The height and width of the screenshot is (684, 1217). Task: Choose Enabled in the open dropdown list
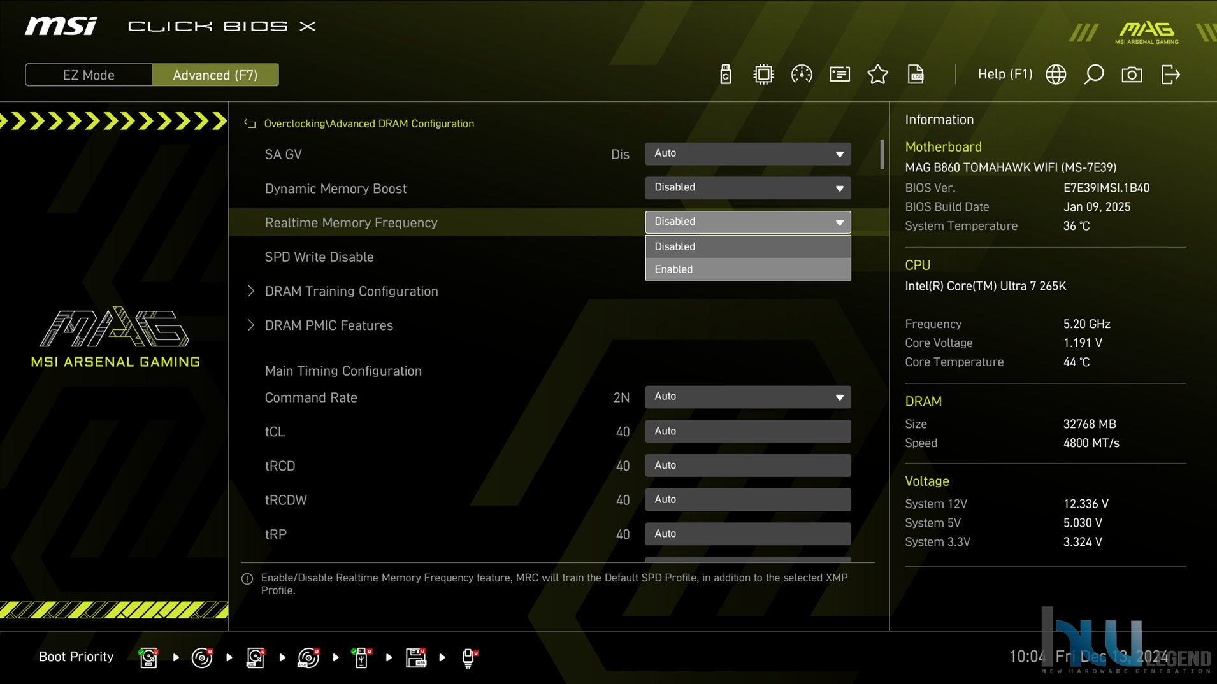coord(747,269)
